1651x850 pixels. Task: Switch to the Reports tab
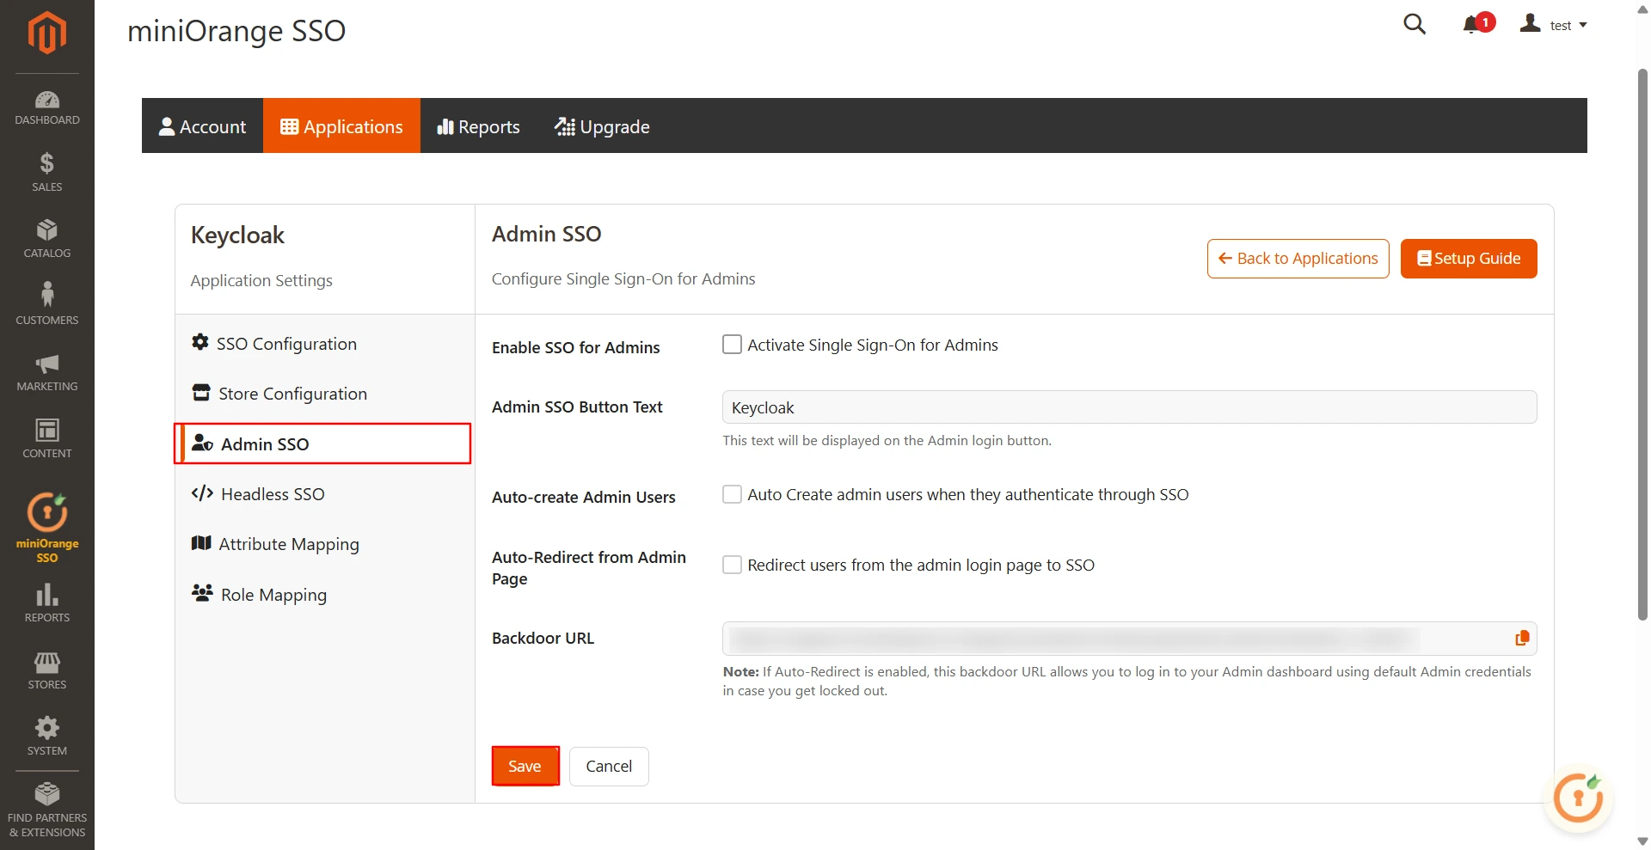click(x=478, y=126)
